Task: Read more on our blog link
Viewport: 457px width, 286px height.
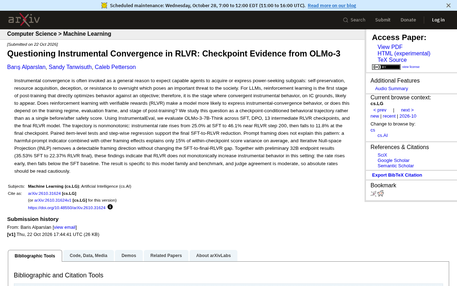Action: tap(332, 5)
